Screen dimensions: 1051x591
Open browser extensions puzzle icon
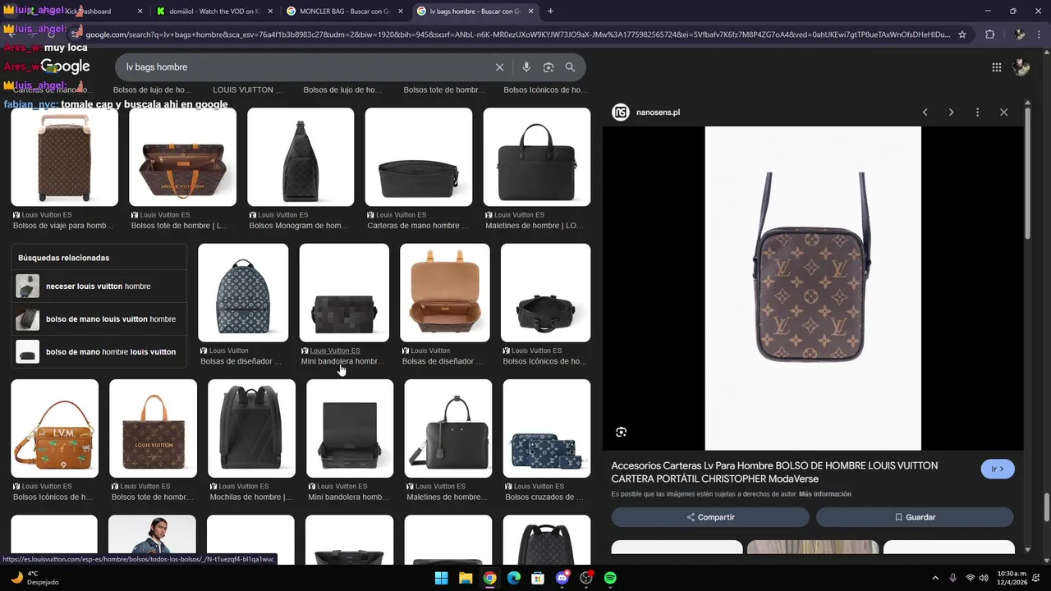point(989,34)
